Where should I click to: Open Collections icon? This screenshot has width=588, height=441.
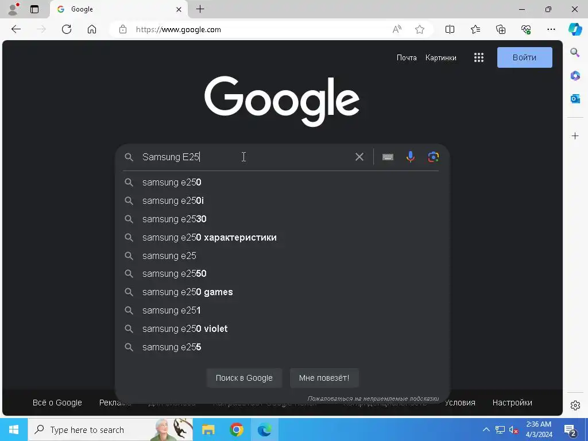pos(501,29)
